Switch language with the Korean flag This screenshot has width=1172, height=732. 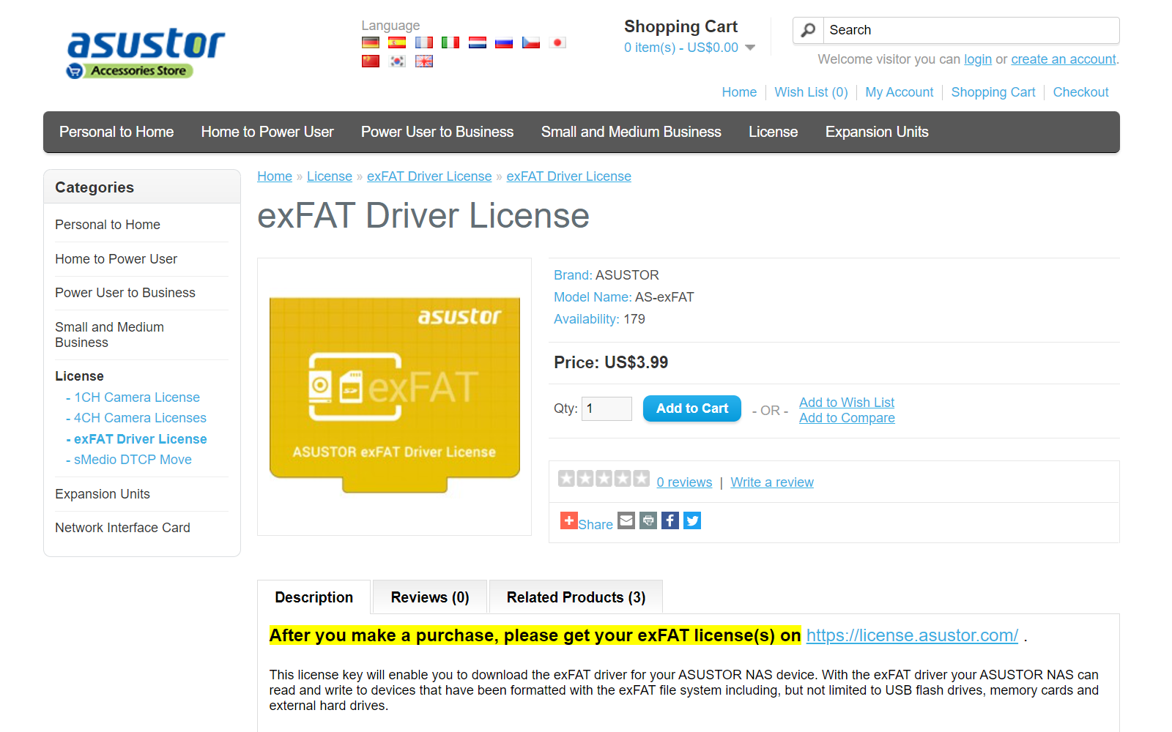click(x=397, y=61)
